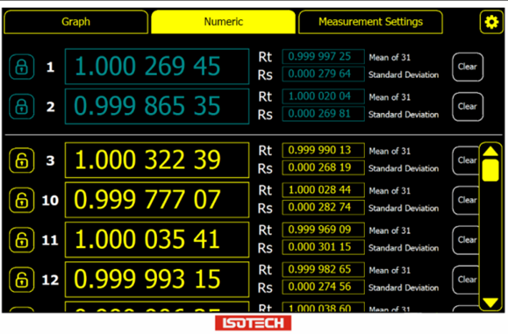Select channel 11 reading 1.000 035 41
The height and width of the screenshot is (334, 508).
point(157,240)
